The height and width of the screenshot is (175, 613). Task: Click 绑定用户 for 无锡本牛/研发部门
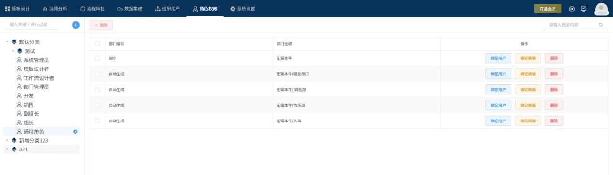point(498,74)
